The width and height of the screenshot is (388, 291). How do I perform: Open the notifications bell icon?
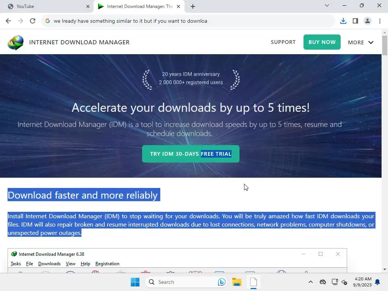coord(378,282)
